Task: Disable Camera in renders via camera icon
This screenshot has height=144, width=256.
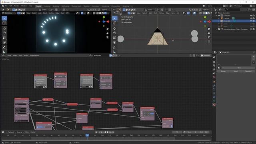Action: [254, 18]
